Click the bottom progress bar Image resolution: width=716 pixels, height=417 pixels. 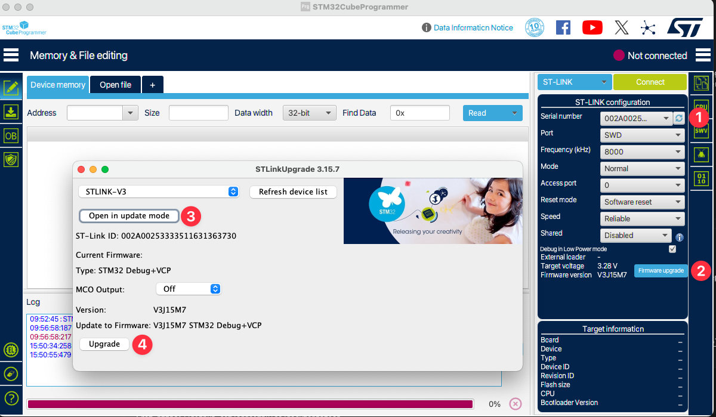coord(250,404)
